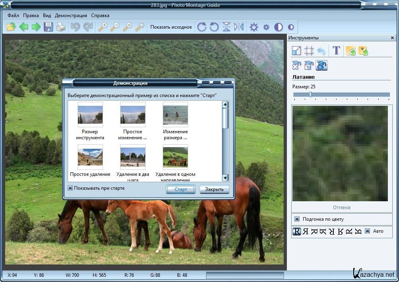Open the Демонстрация menu

(x=71, y=16)
